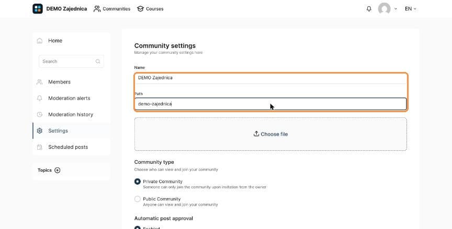Click the Members people icon

point(39,82)
